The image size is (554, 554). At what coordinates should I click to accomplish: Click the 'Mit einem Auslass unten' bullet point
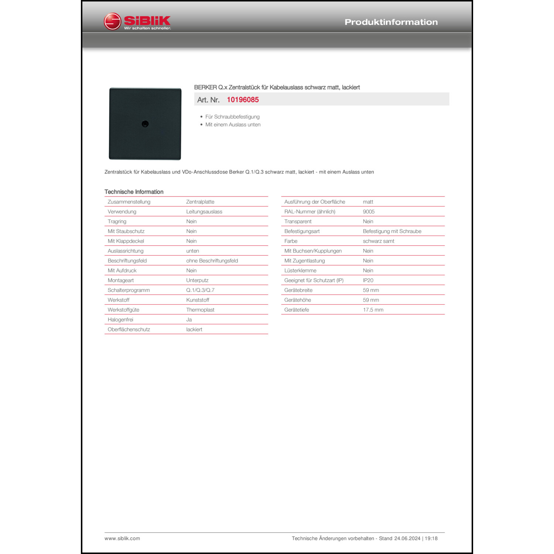tap(233, 125)
